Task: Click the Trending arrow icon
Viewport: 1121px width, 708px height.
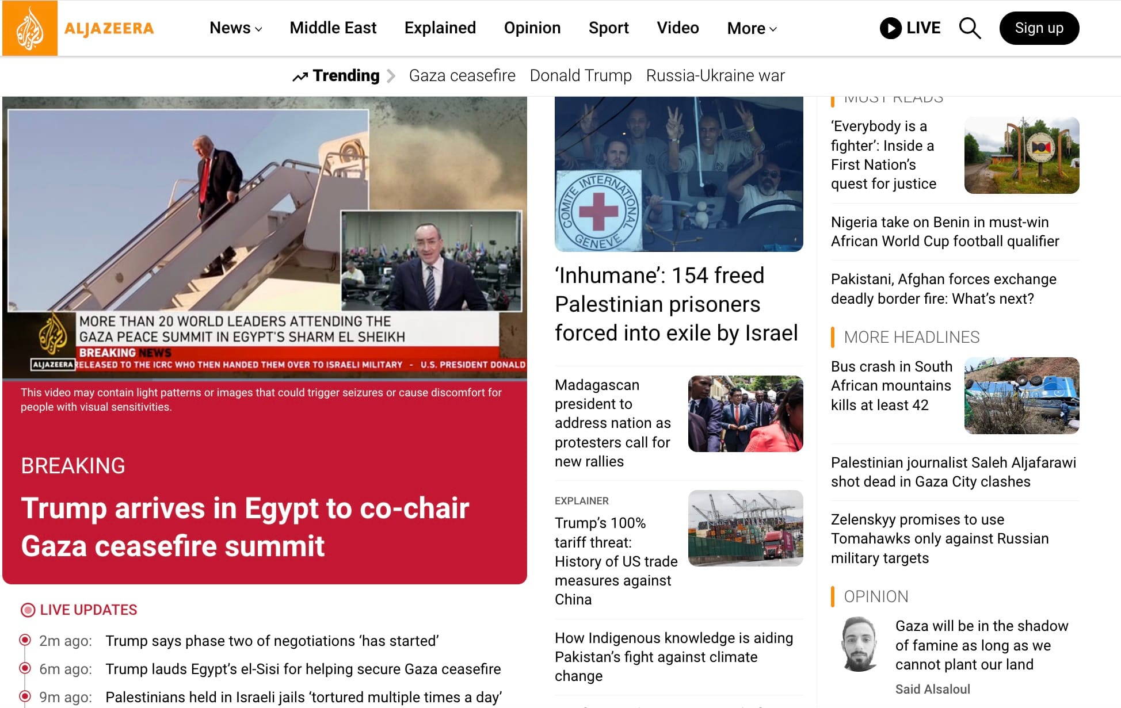Action: click(300, 76)
